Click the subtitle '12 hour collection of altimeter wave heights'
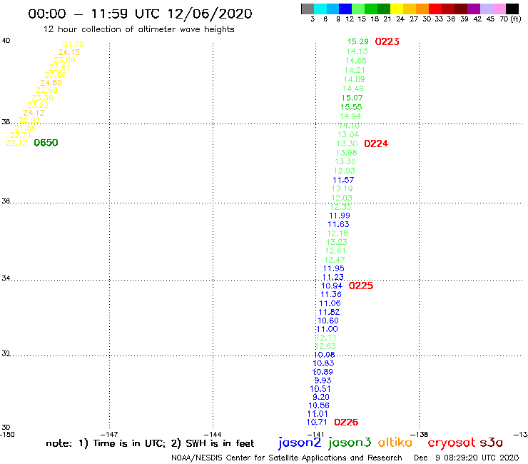The image size is (528, 464). pos(138,29)
